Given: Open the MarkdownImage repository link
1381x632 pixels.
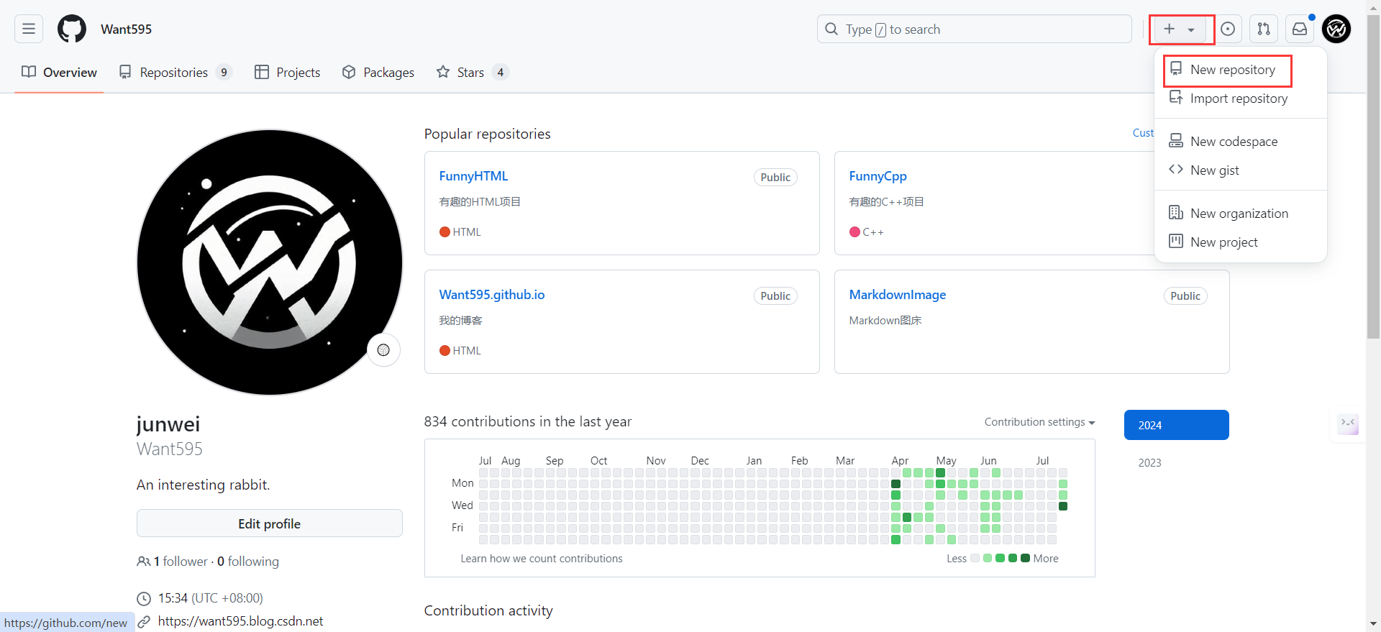Looking at the screenshot, I should (x=898, y=295).
